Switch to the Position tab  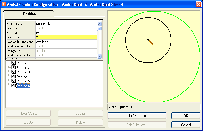pos(29,14)
